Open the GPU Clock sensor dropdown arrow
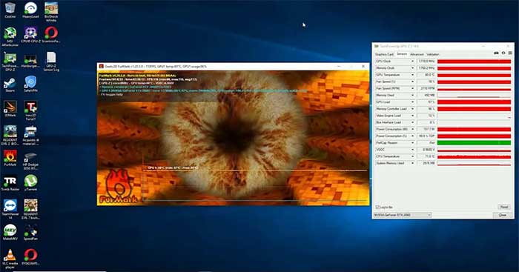The image size is (519, 272). click(x=412, y=62)
